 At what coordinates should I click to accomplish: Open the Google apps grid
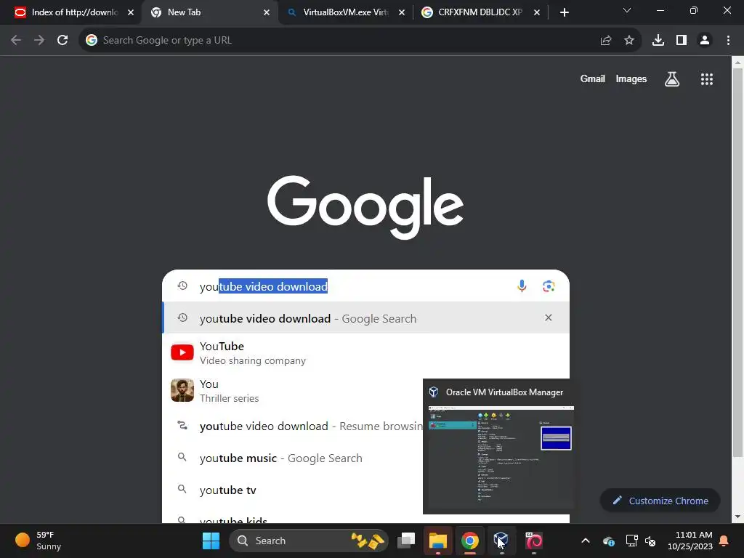[x=707, y=79]
